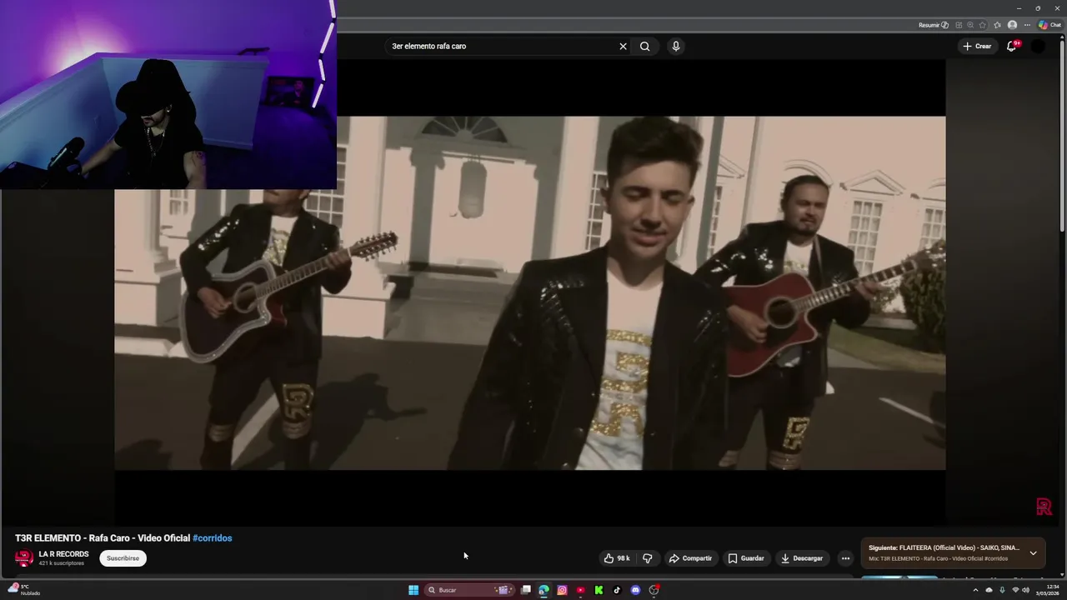
Task: Add this page to favorites star
Action: pos(983,25)
